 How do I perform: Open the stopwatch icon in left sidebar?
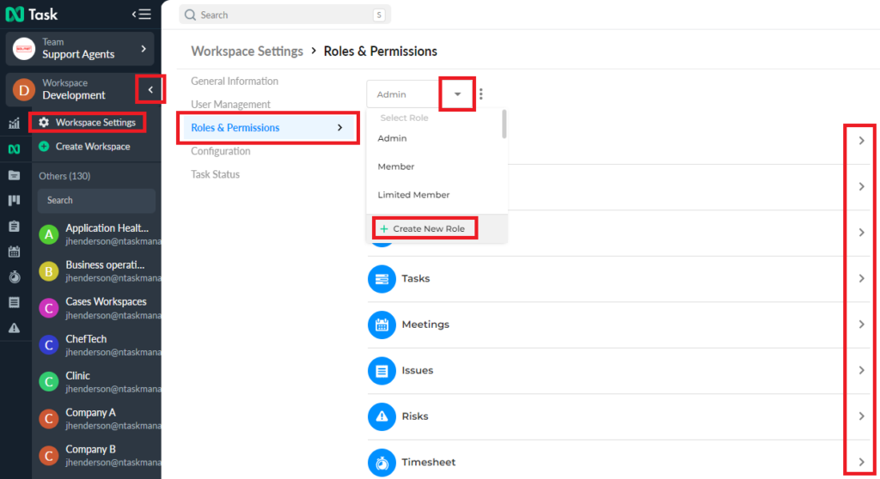[x=14, y=276]
